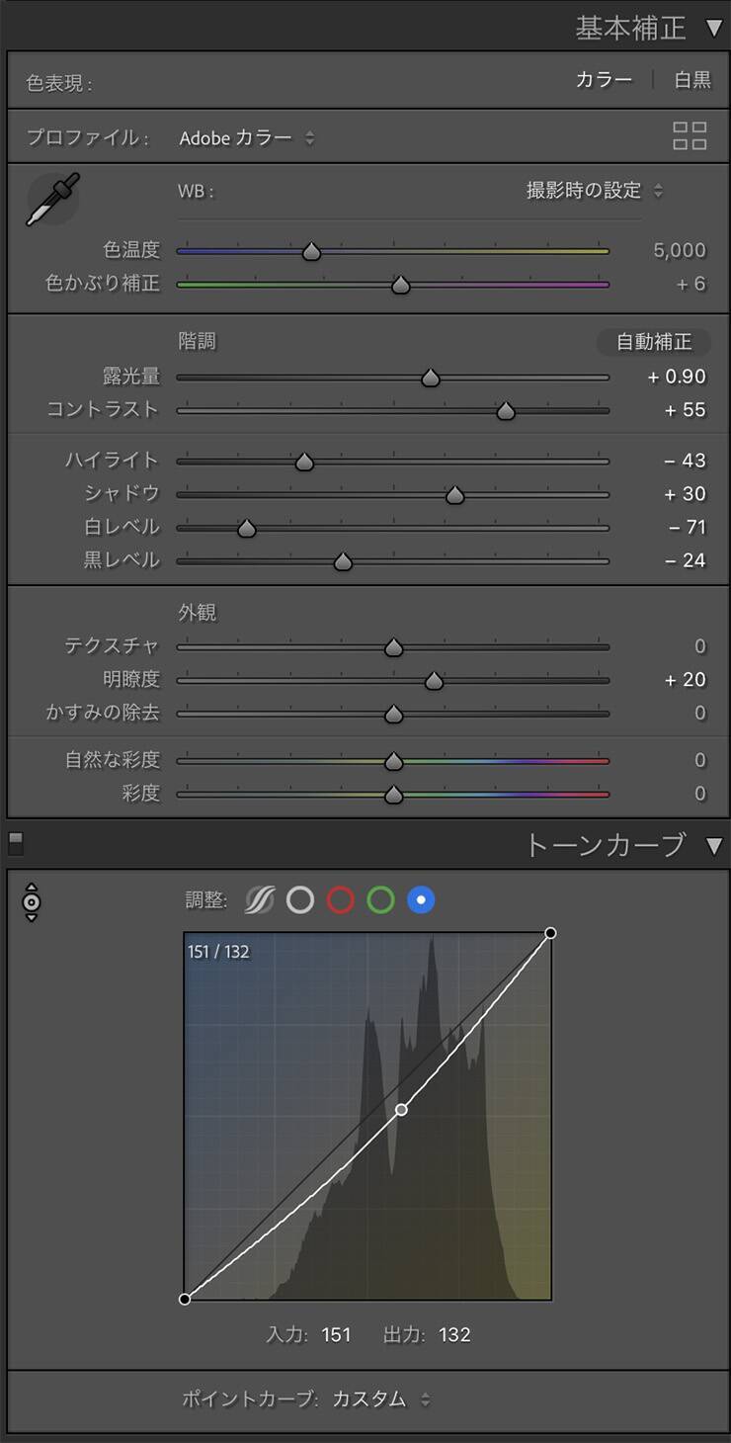Click the 白レベル slider handle
Image resolution: width=731 pixels, height=1443 pixels.
[x=247, y=529]
